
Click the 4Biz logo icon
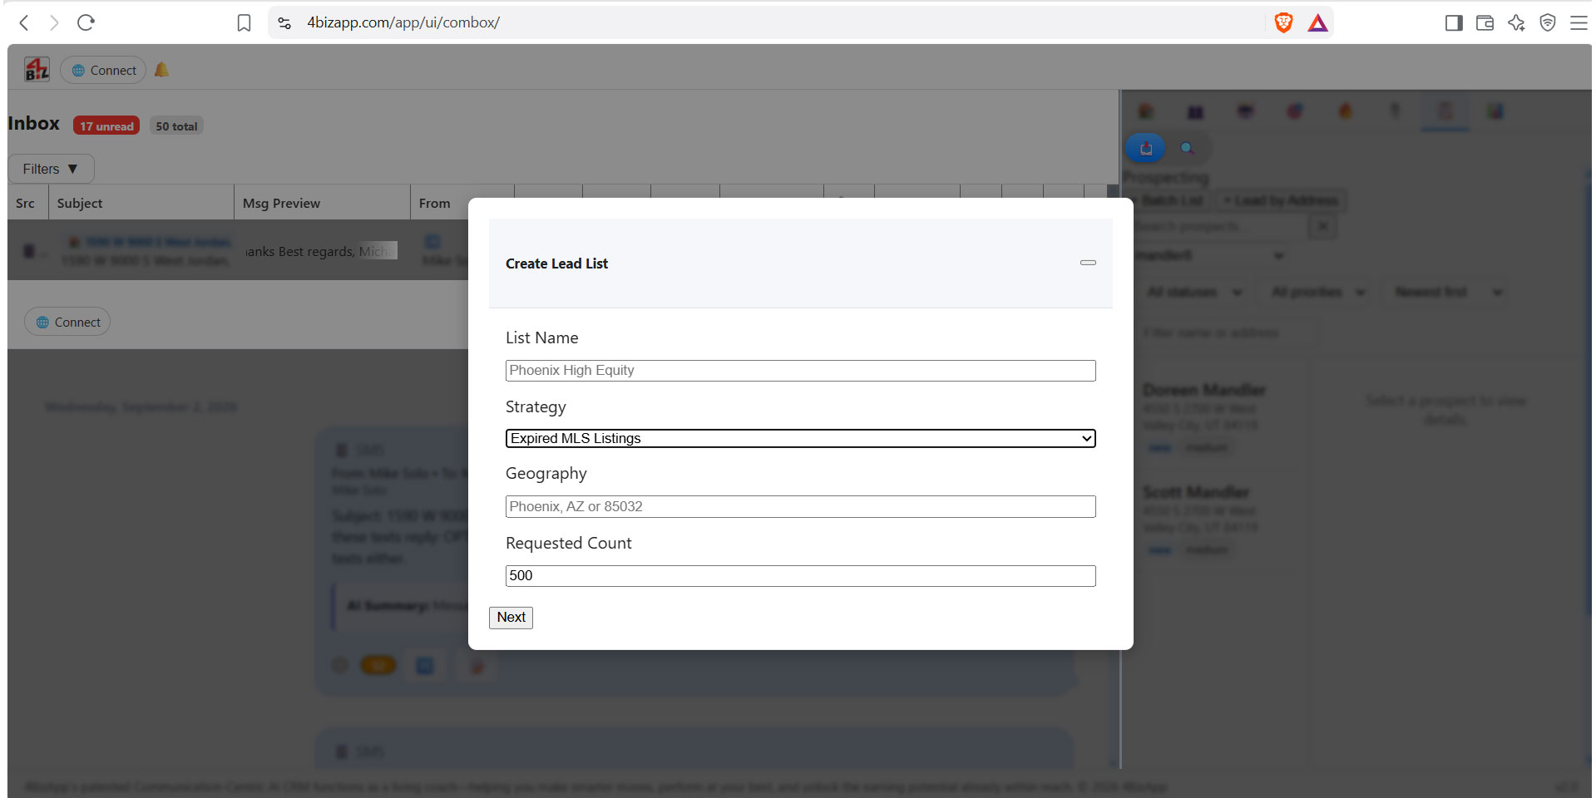[37, 70]
